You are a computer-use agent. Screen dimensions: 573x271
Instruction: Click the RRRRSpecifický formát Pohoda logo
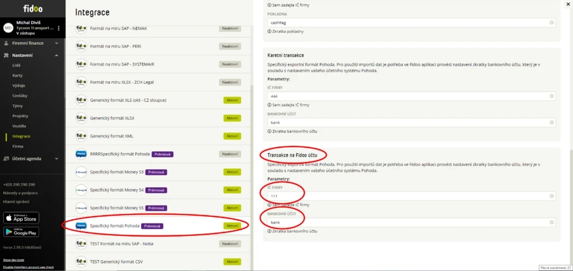81,154
